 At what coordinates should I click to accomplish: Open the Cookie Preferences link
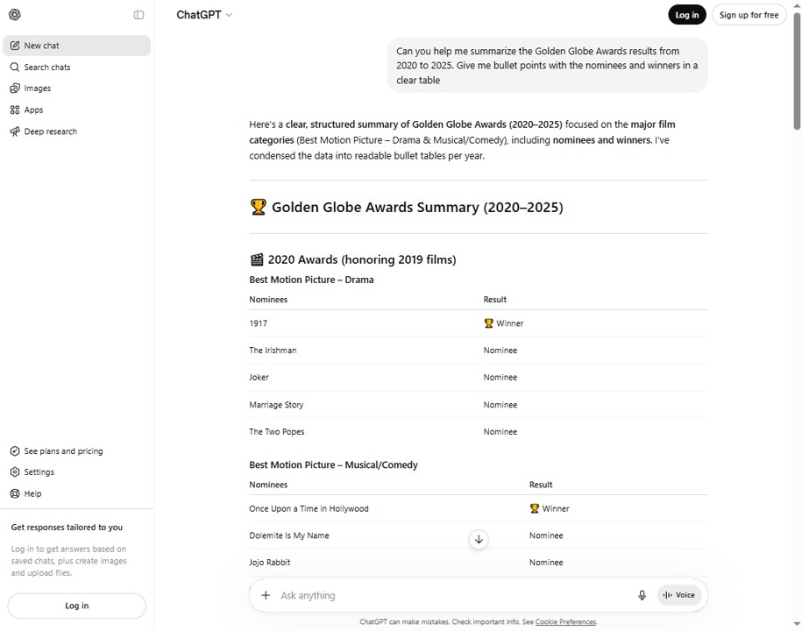click(565, 621)
